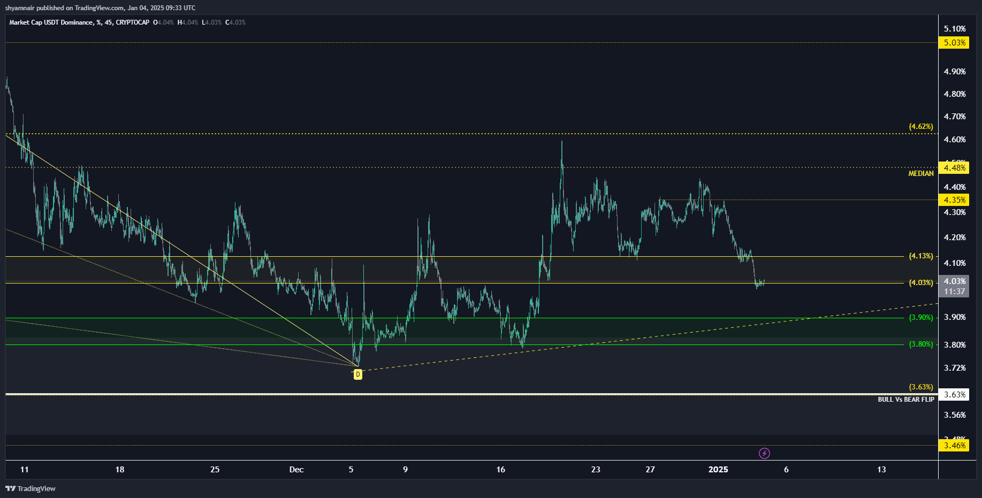Click the 3.56% price axis tick
The image size is (982, 498).
(955, 415)
